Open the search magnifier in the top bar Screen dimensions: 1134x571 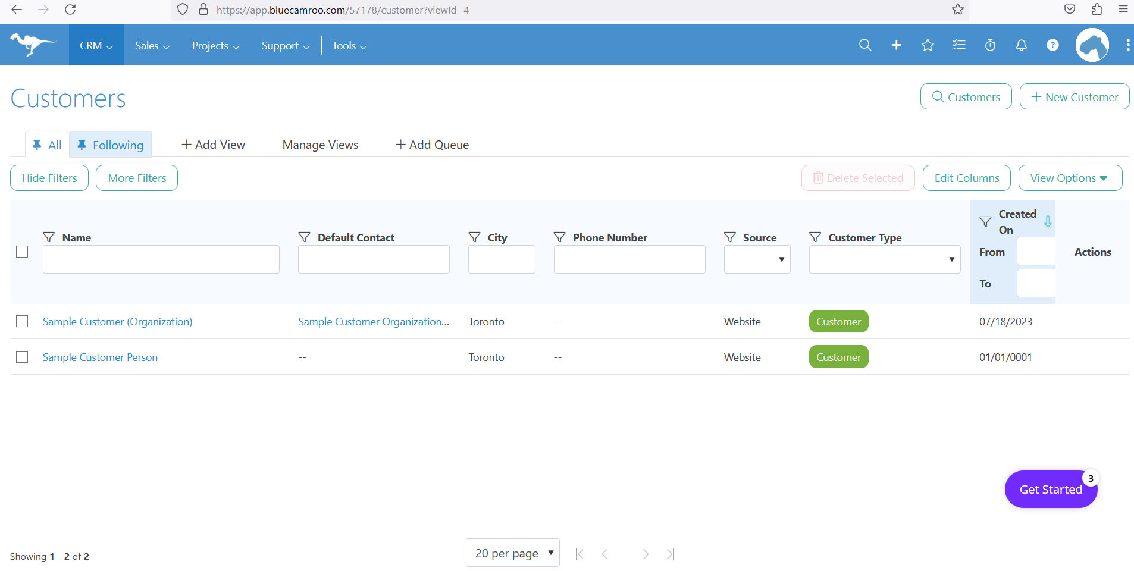pyautogui.click(x=865, y=45)
